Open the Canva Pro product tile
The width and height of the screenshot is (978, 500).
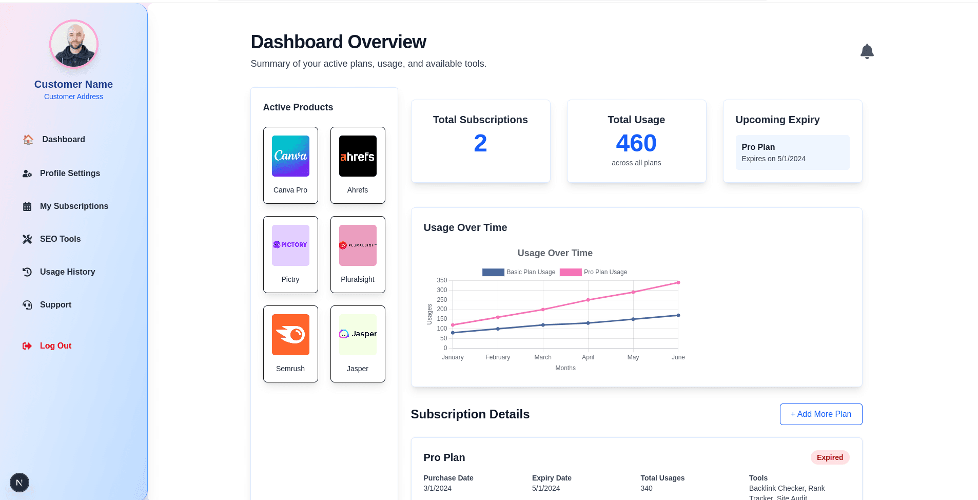point(290,165)
